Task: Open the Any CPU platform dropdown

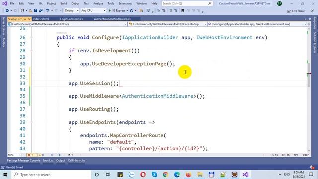Action: 93,11
